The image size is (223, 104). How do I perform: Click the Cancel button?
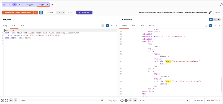point(50,13)
